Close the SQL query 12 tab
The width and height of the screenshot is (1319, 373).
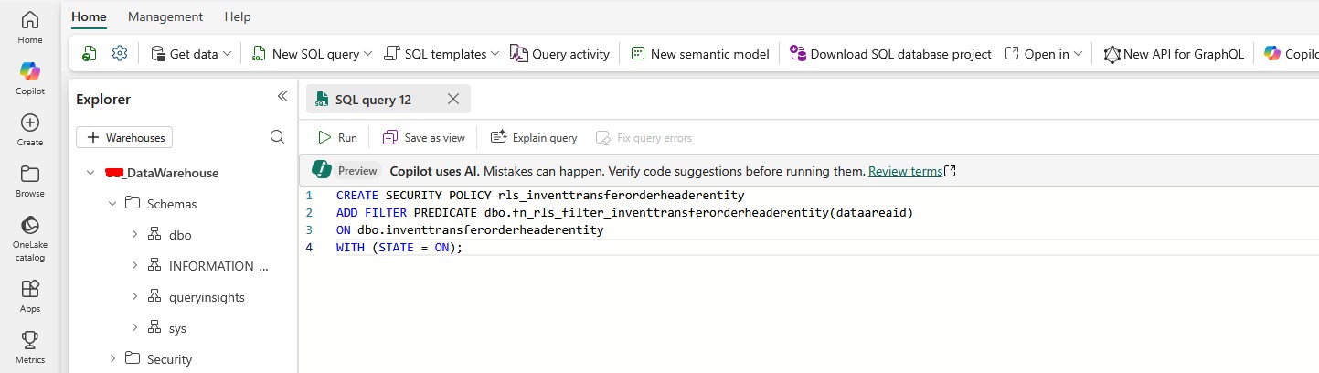[453, 99]
